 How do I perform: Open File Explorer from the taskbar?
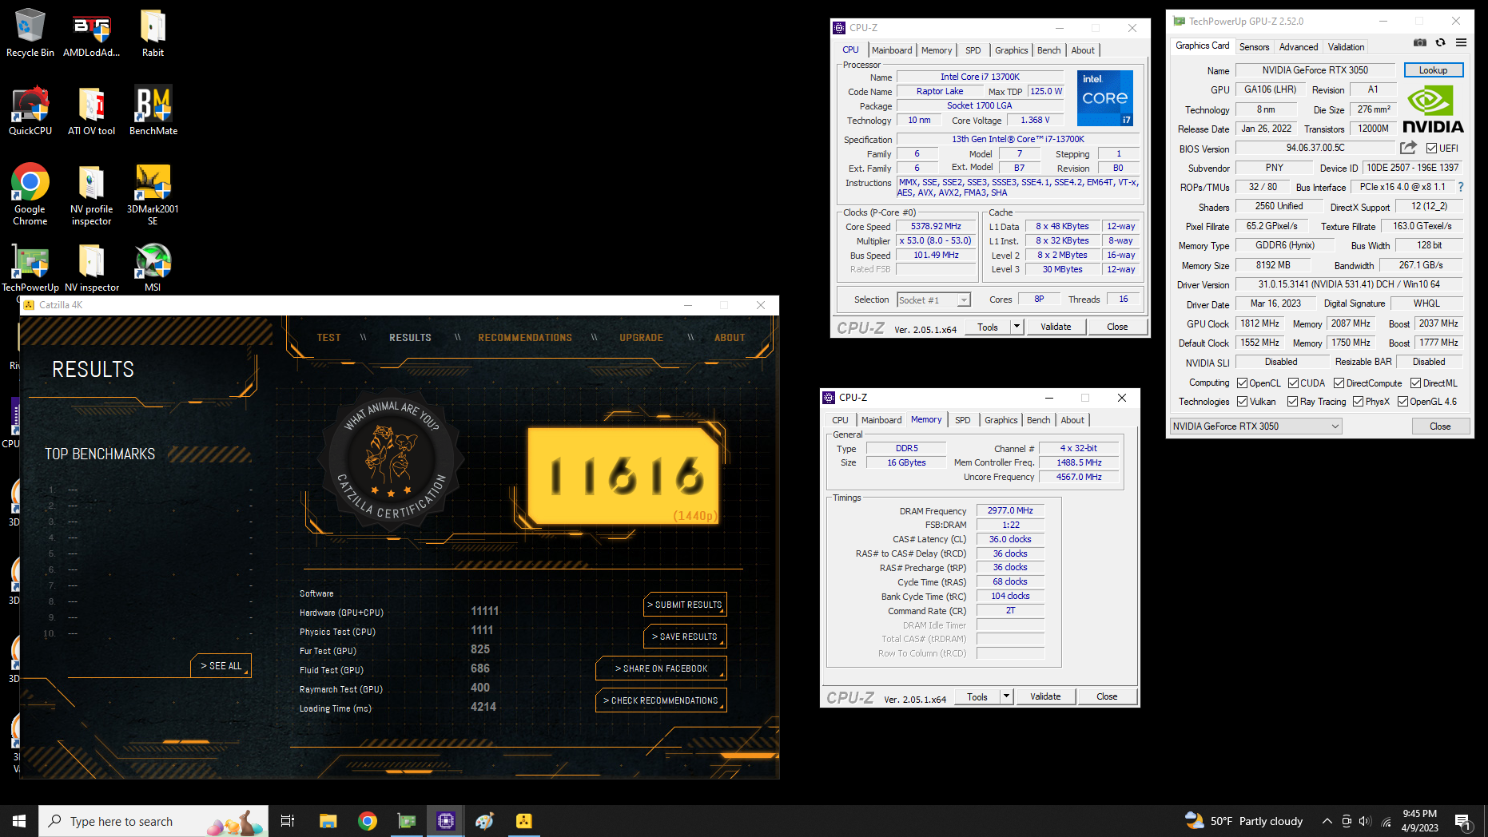coord(328,821)
